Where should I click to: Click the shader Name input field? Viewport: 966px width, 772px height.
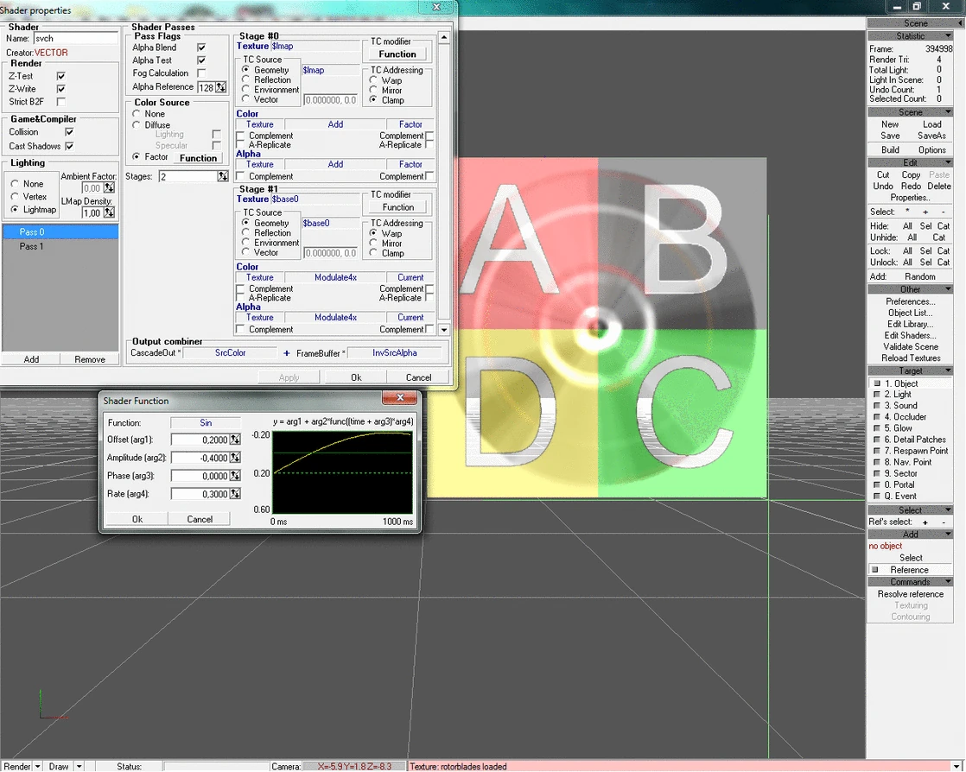pyautogui.click(x=76, y=38)
